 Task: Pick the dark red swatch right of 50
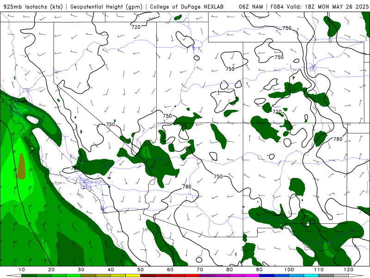(148, 276)
